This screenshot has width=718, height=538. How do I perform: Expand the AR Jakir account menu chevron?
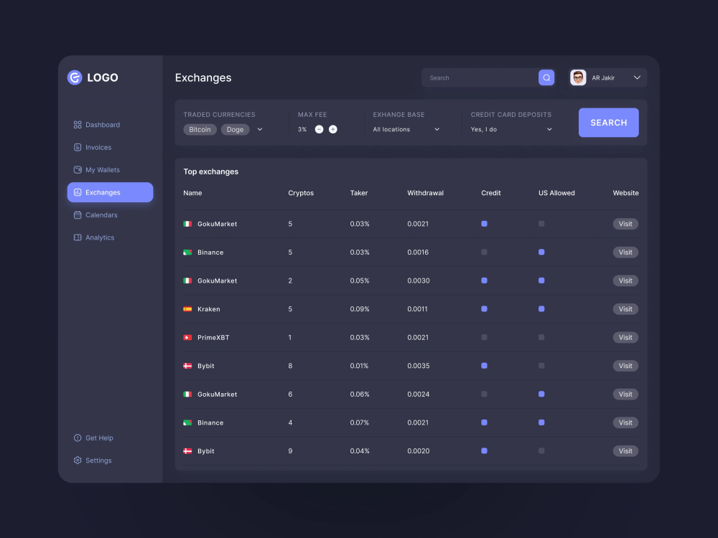click(x=637, y=77)
